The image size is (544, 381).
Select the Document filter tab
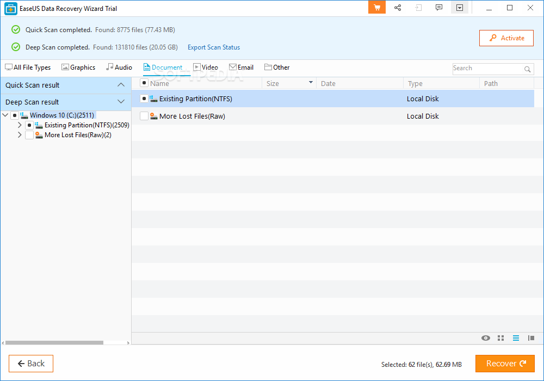(163, 67)
